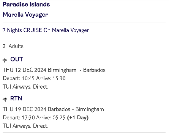Viewport: 169px width, 139px height.
Task: Click the (+1 Day) arrival note
Action: [x=78, y=118]
